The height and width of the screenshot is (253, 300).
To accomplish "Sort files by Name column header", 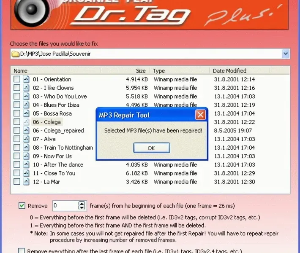I will [x=56, y=71].
